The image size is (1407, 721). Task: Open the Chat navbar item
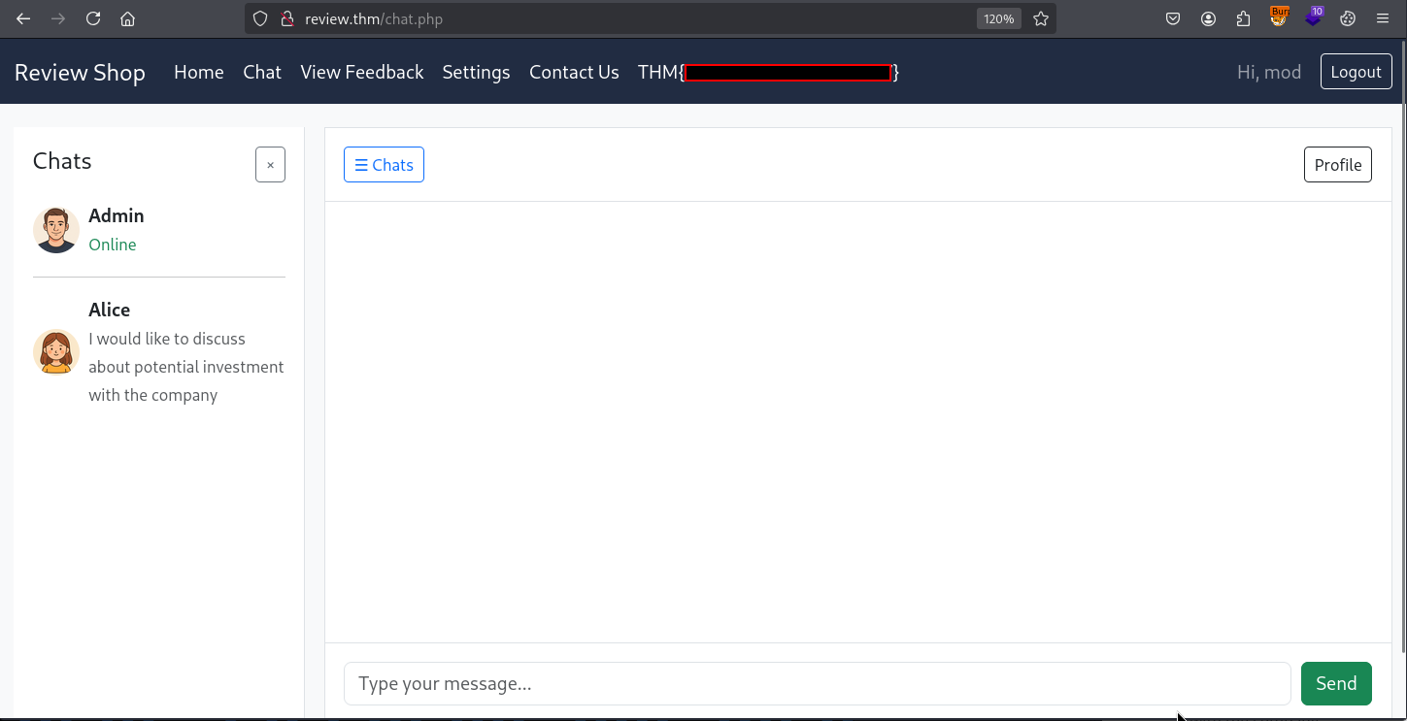click(x=262, y=72)
